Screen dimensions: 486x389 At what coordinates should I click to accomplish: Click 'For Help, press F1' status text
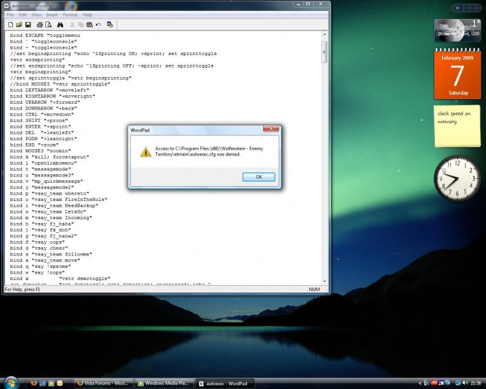point(22,289)
